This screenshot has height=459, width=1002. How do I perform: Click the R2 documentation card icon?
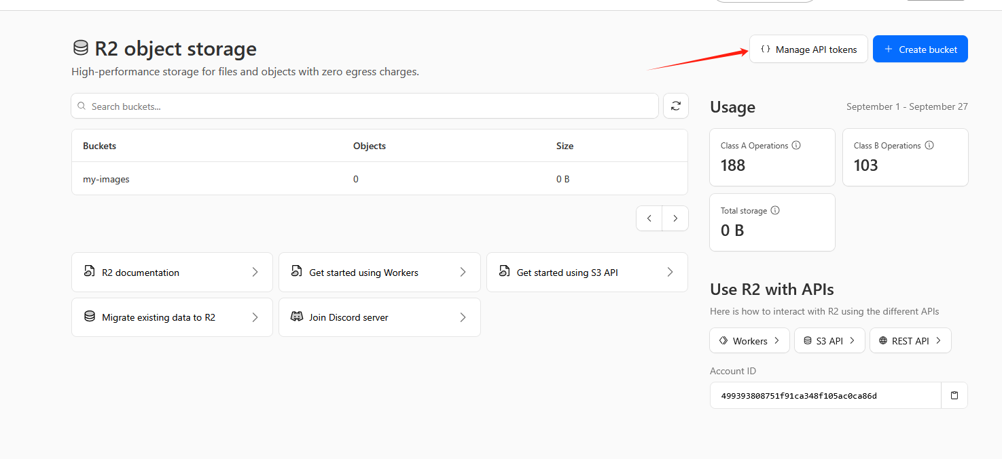pos(89,272)
